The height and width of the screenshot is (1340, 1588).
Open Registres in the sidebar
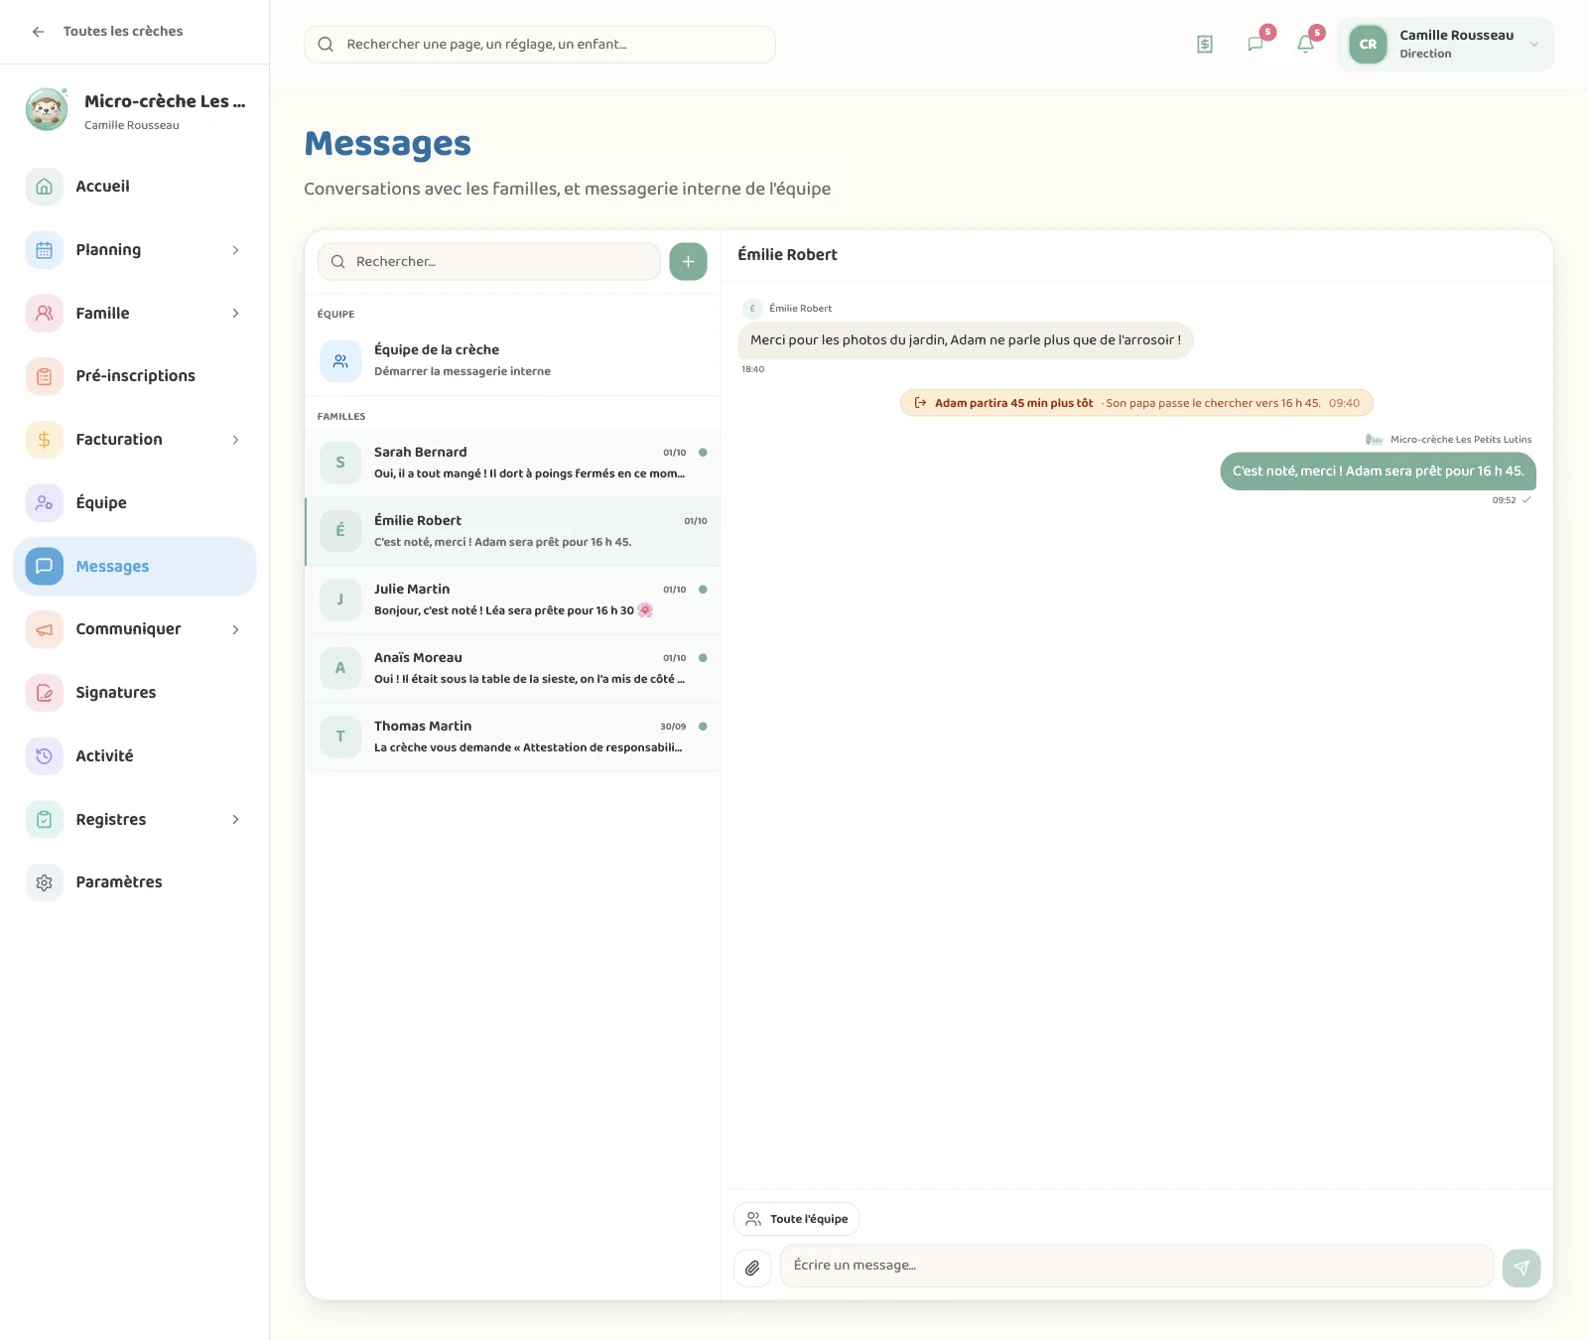pyautogui.click(x=135, y=820)
